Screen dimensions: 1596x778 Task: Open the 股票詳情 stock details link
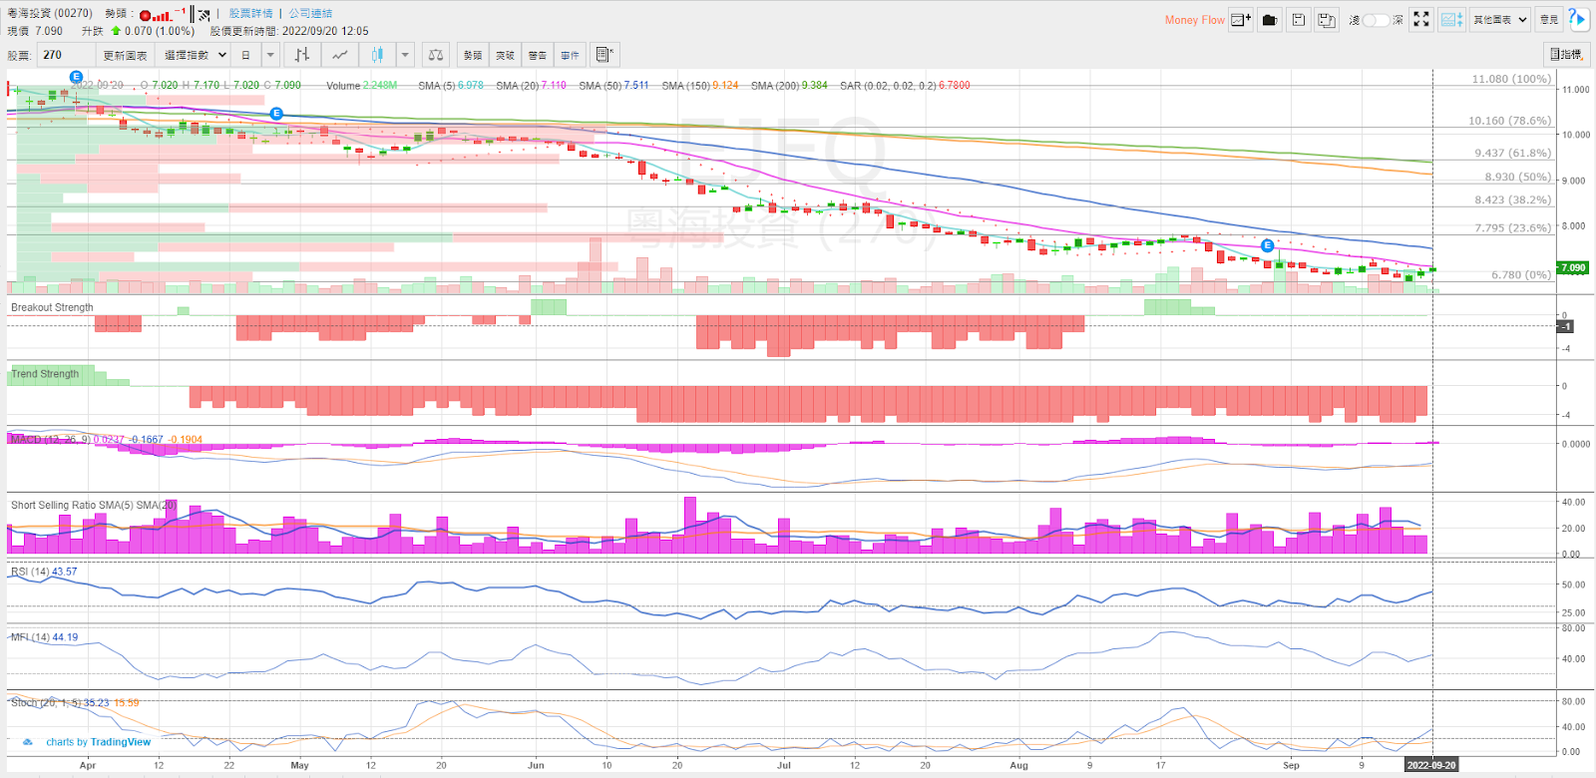click(x=251, y=14)
